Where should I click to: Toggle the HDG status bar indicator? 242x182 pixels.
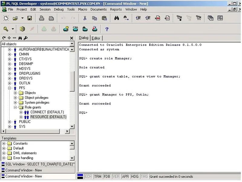point(135,177)
